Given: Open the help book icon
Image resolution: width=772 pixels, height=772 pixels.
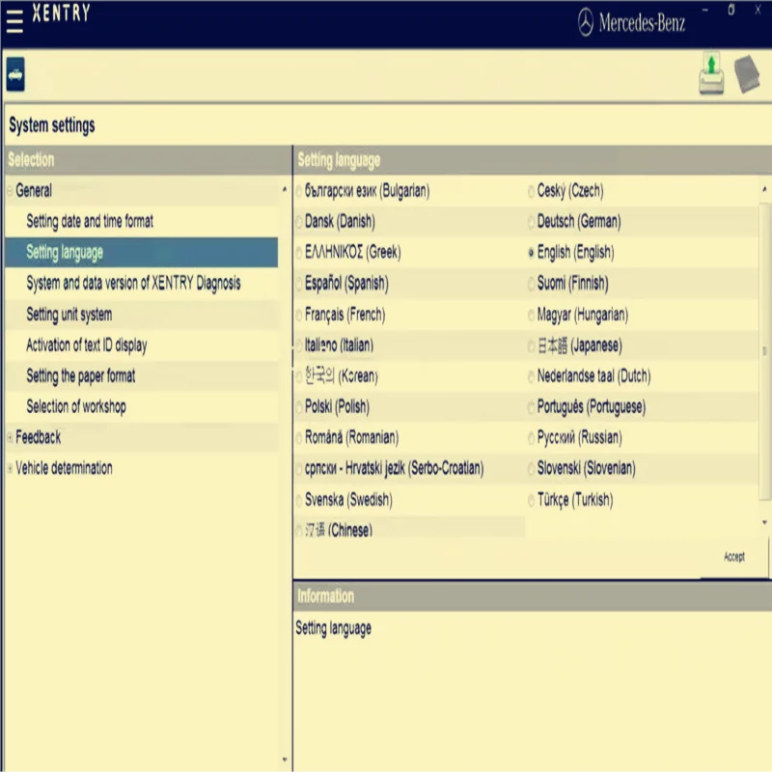Looking at the screenshot, I should click(x=747, y=74).
